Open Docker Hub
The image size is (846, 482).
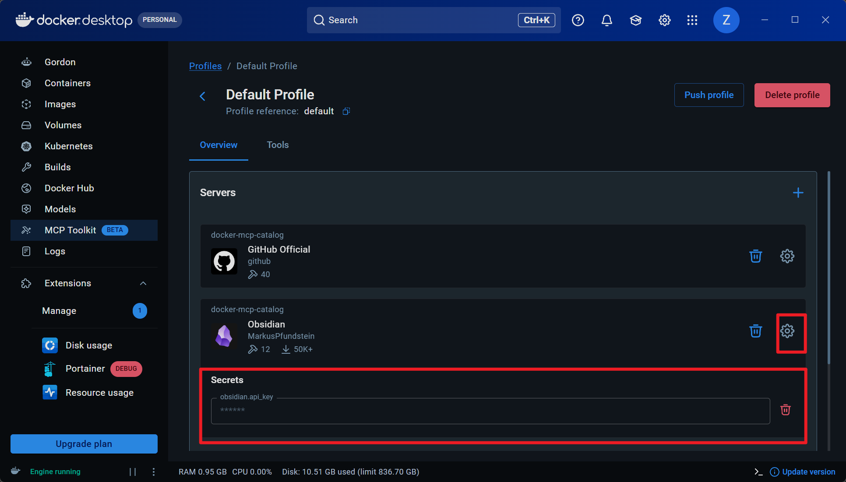point(84,188)
